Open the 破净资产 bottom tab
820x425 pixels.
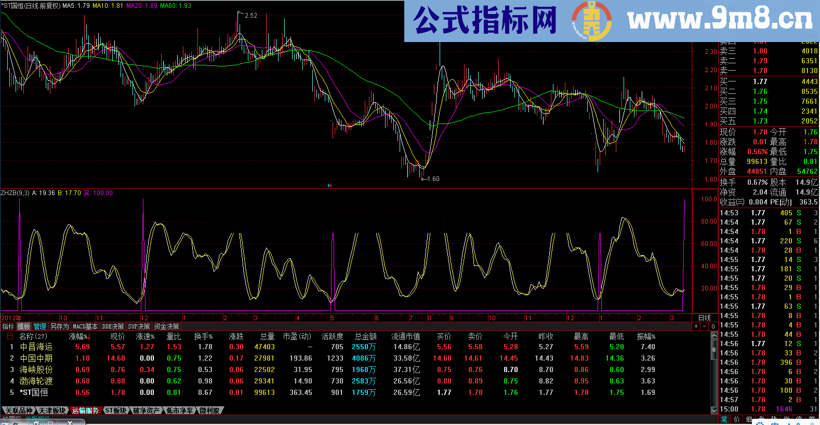point(147,410)
